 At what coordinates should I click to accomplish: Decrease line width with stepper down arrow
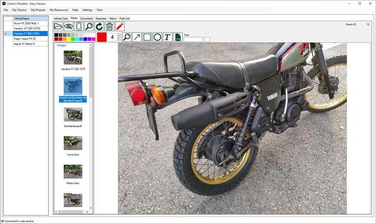[x=119, y=39]
